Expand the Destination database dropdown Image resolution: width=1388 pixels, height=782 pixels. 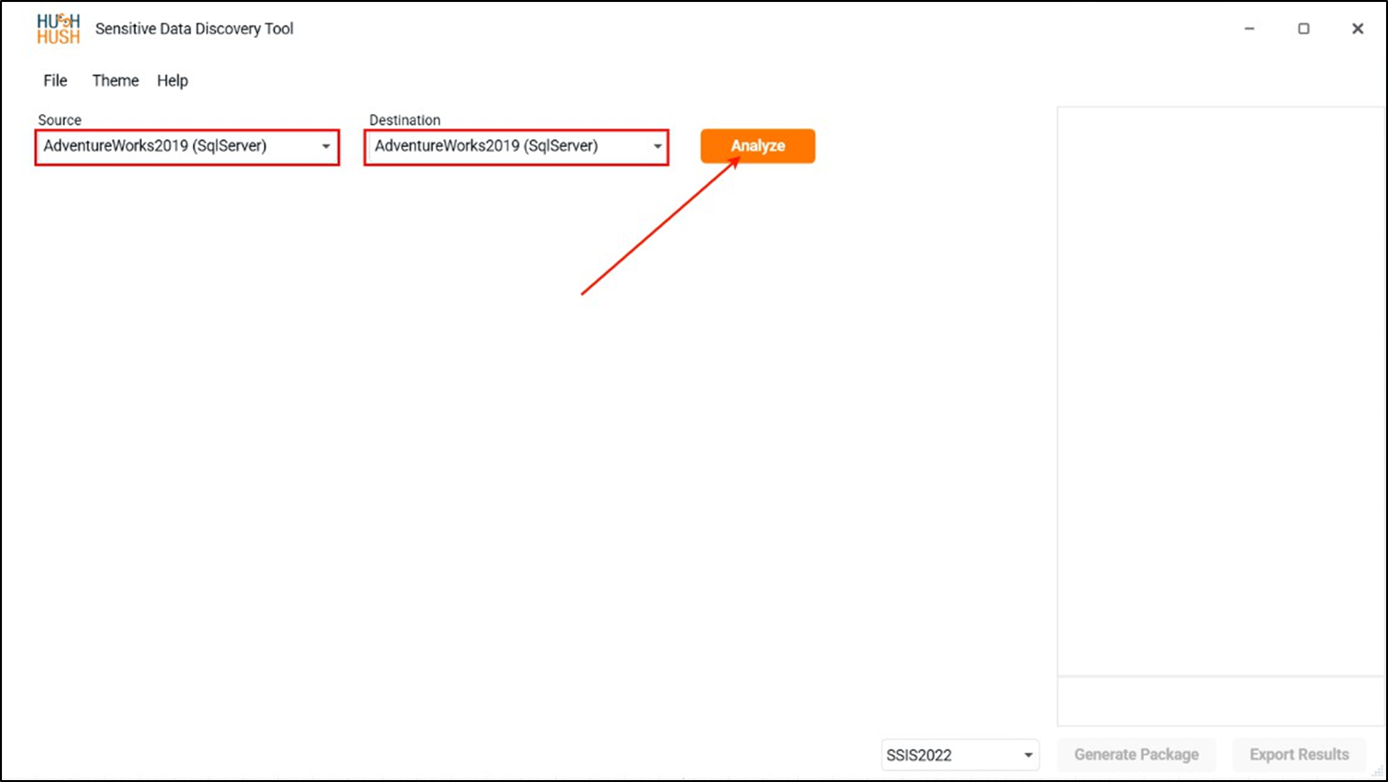point(516,147)
